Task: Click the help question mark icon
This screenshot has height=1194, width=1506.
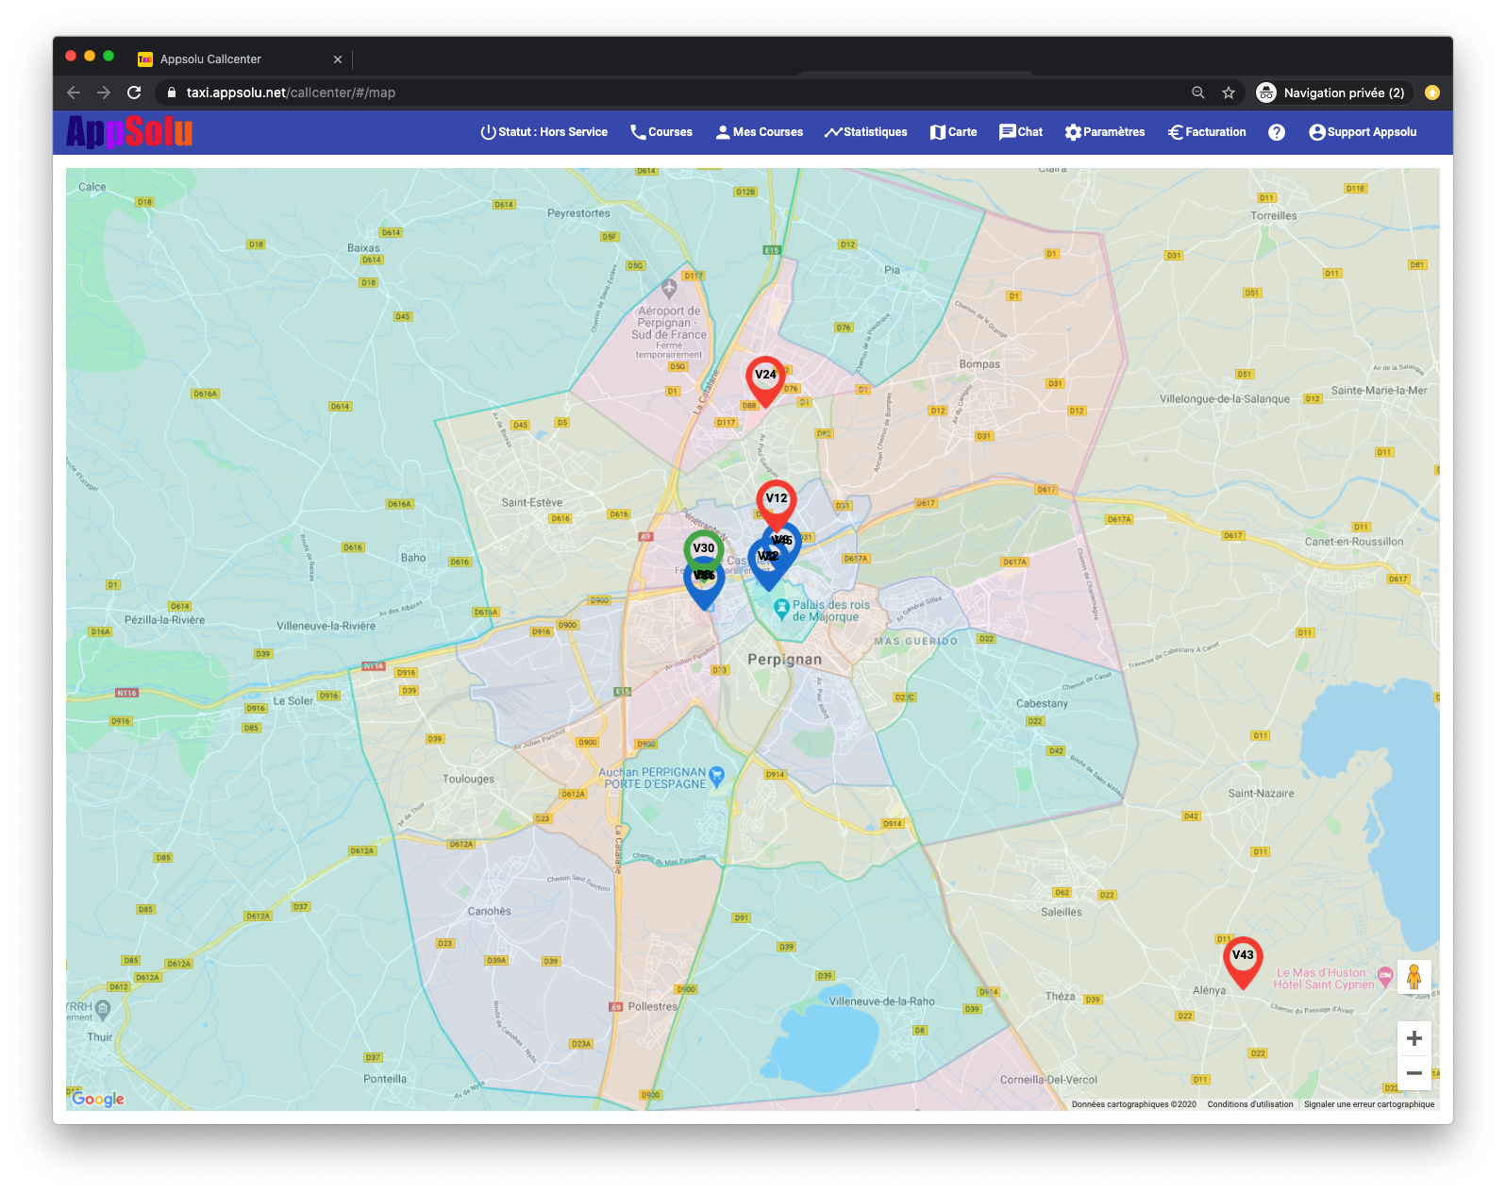Action: coord(1277,132)
